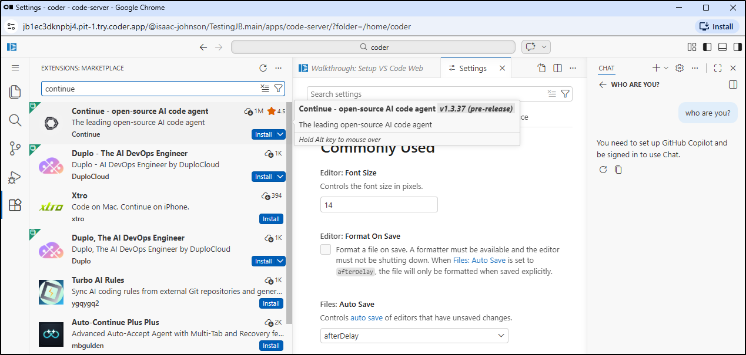Toggle the primary side bar visibility
The image size is (746, 355).
pyautogui.click(x=707, y=47)
